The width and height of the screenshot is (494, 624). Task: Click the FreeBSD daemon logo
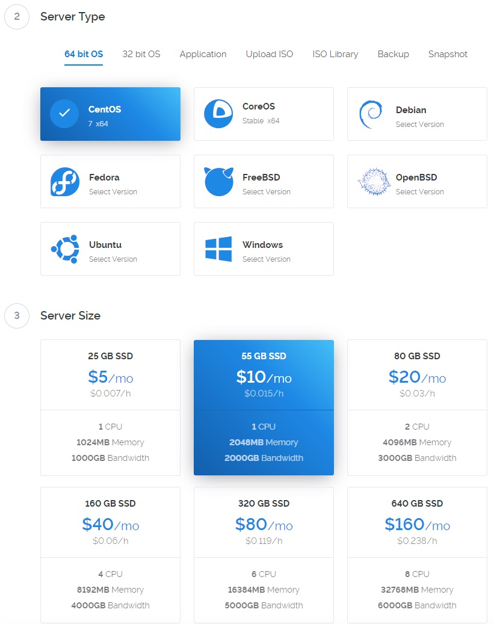pyautogui.click(x=218, y=182)
